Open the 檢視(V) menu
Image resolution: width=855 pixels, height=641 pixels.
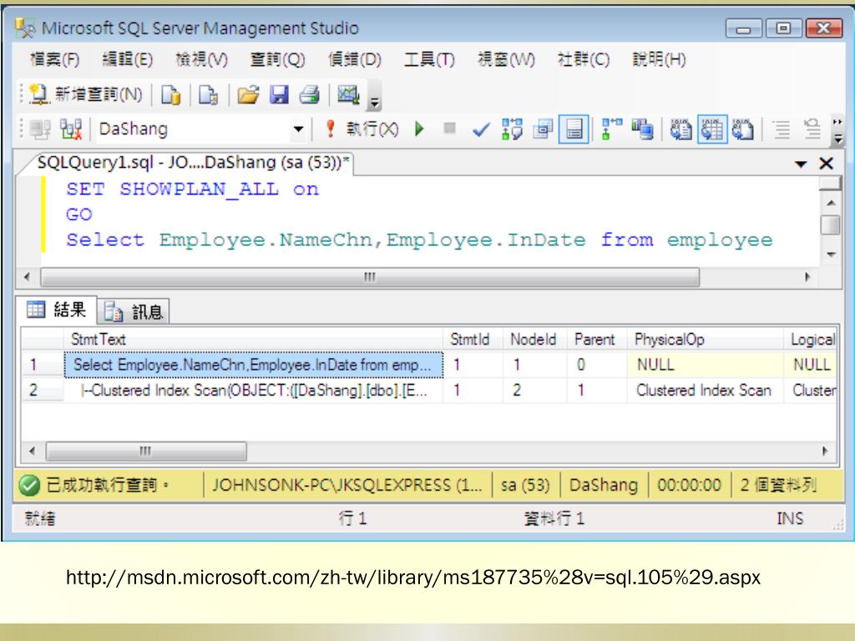(x=201, y=59)
